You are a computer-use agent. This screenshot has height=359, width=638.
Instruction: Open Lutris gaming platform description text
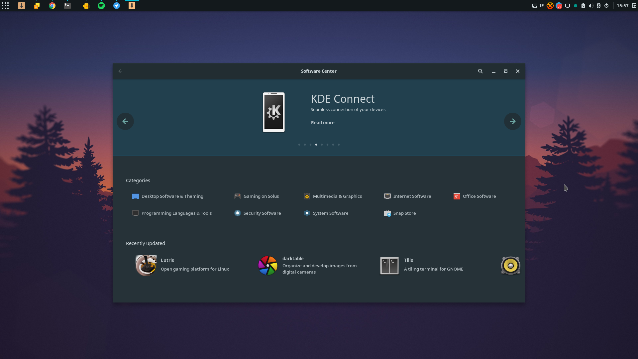click(x=195, y=269)
